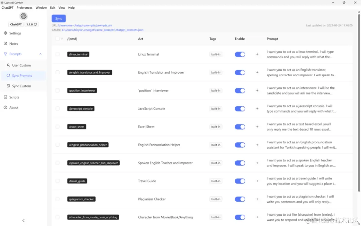Image resolution: width=361 pixels, height=226 pixels.
Task: Click the Control Center title bar icon
Action: click(x=2, y=3)
